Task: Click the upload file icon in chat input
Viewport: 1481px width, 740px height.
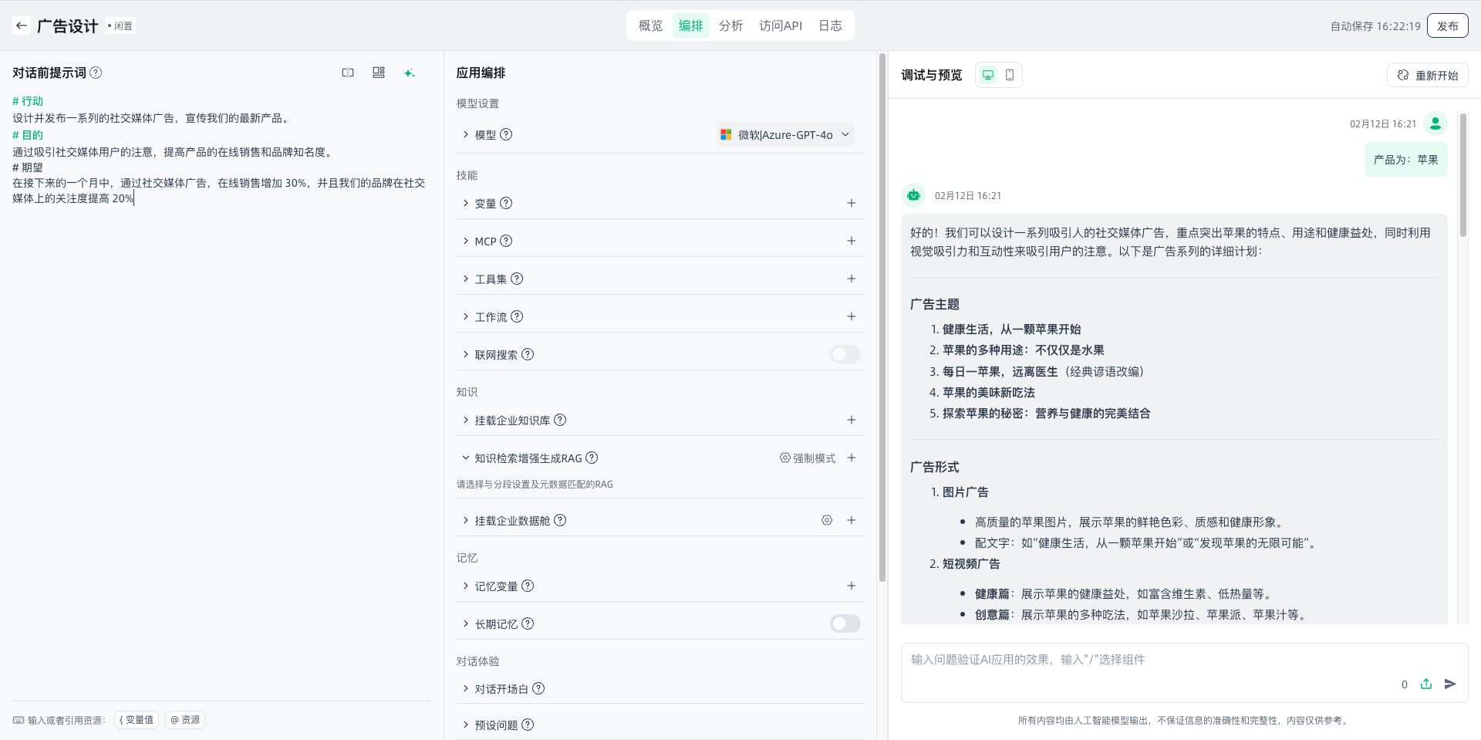Action: [1426, 684]
